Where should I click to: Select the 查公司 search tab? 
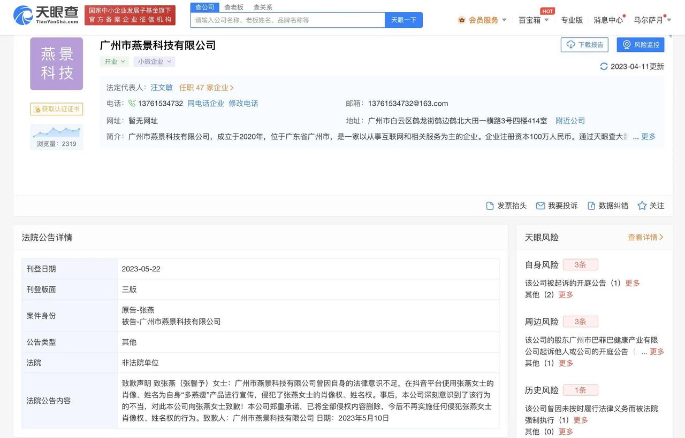(x=204, y=7)
